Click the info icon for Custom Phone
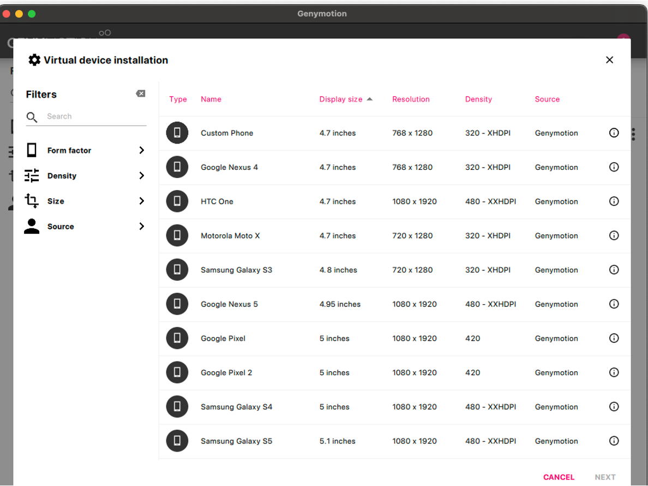Screen dimensions: 648x486 tap(614, 133)
